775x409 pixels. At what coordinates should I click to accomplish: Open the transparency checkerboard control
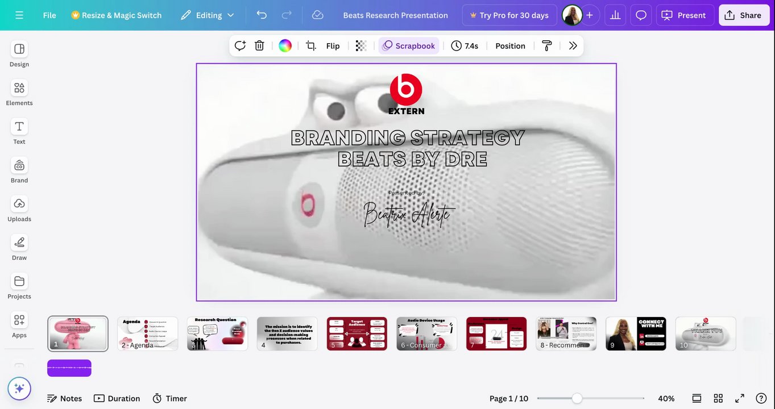(x=361, y=46)
